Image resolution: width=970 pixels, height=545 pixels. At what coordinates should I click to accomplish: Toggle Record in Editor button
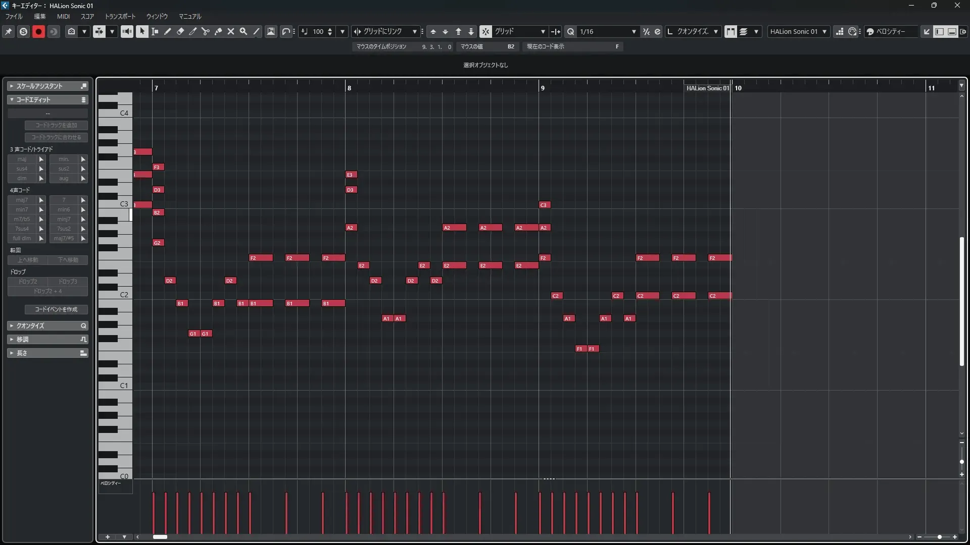[x=38, y=31]
